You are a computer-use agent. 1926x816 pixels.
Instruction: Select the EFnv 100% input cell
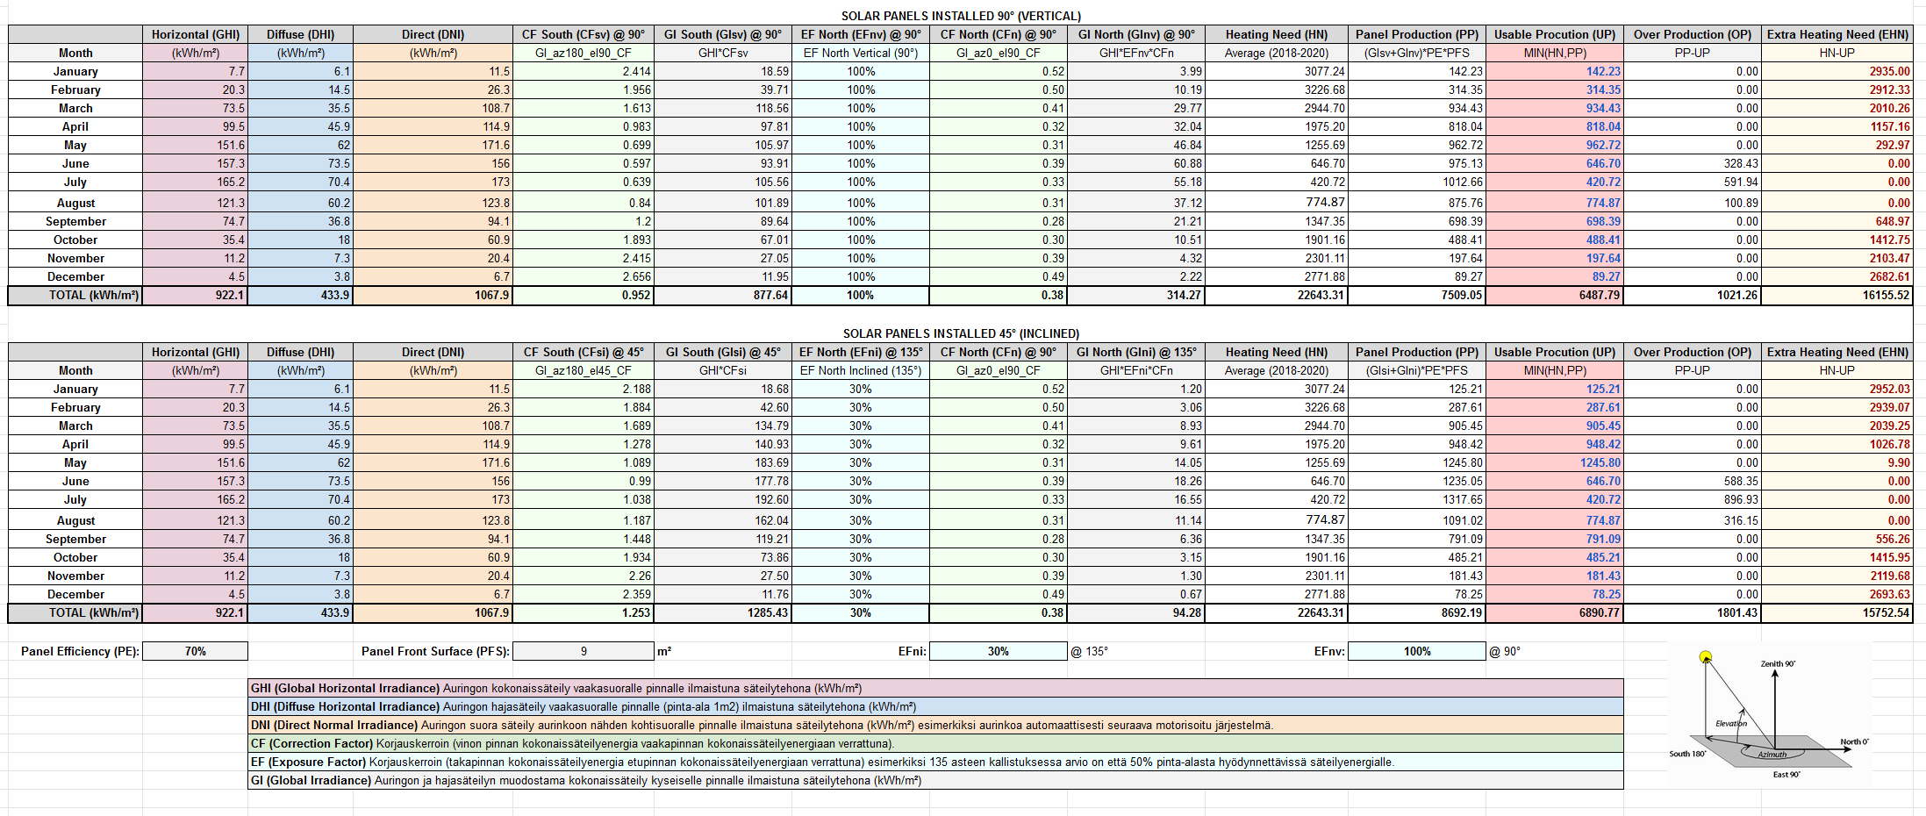(x=1416, y=651)
